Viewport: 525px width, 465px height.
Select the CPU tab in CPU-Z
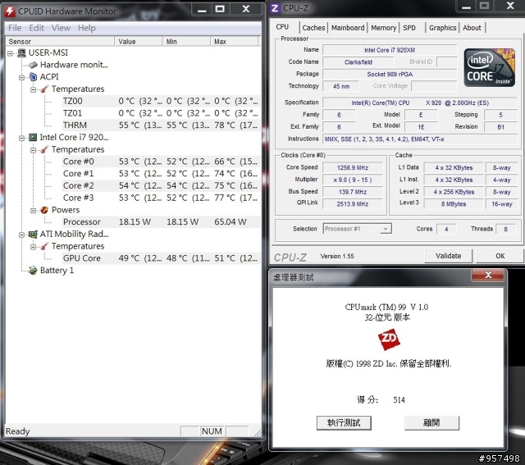pyautogui.click(x=282, y=27)
